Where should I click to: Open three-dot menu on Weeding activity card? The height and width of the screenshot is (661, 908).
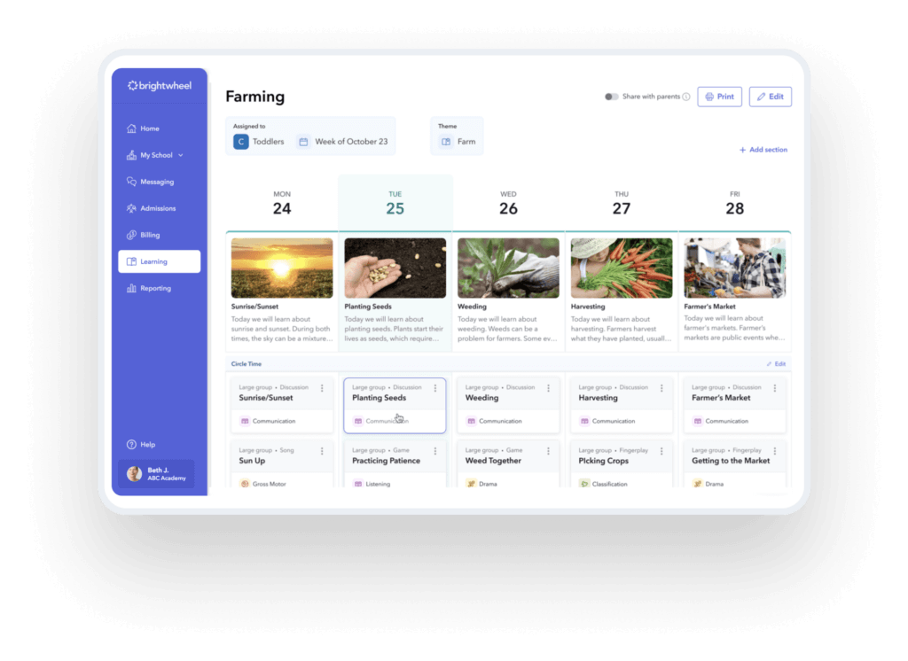(549, 388)
